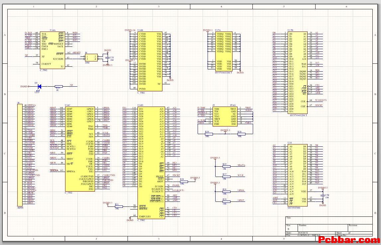Click the EMIFCLKS pin name on U16D
This screenshot has height=245, width=381.
coord(145,216)
